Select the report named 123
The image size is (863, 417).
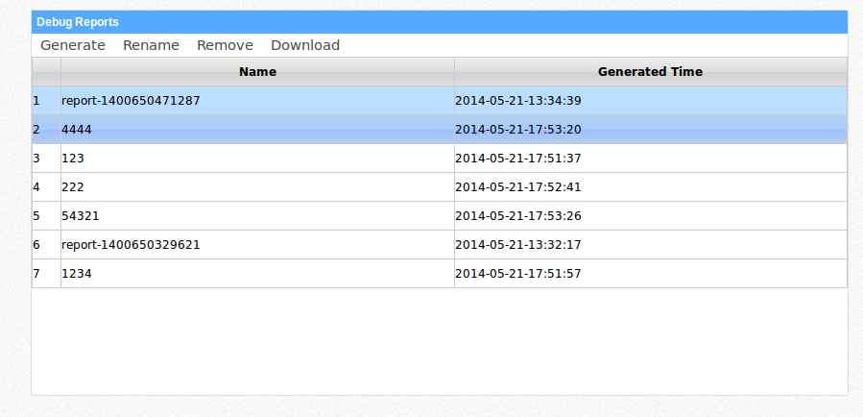[x=73, y=159]
